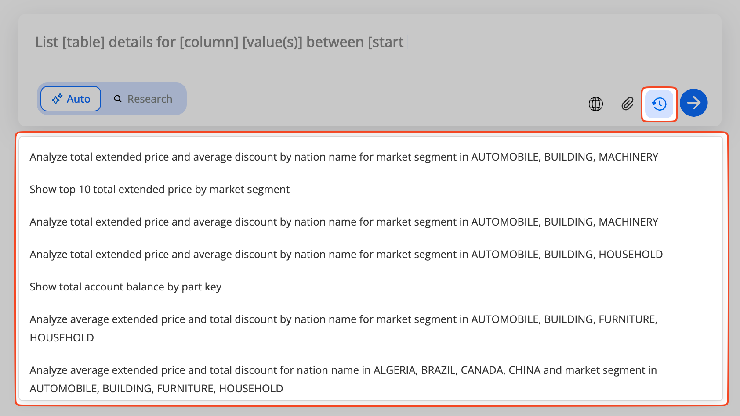Select 'Show top 10 total extended price' query

click(x=160, y=190)
